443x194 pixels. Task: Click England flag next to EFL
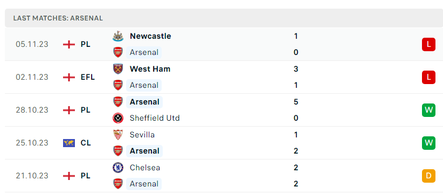(x=69, y=77)
